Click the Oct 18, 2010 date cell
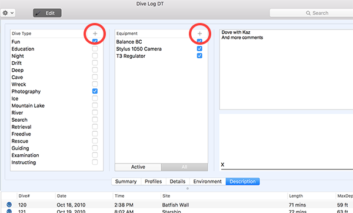The image size is (353, 213). (x=71, y=205)
